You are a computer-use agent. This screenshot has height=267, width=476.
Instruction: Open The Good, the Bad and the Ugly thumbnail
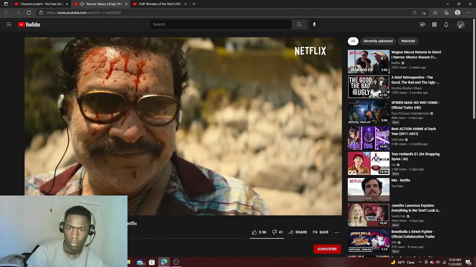click(x=369, y=87)
